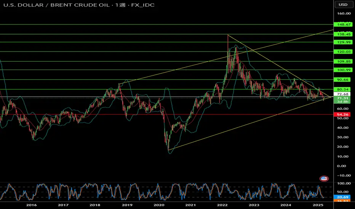
Task: Click the 0.00 price scale value
Action: (x=341, y=166)
